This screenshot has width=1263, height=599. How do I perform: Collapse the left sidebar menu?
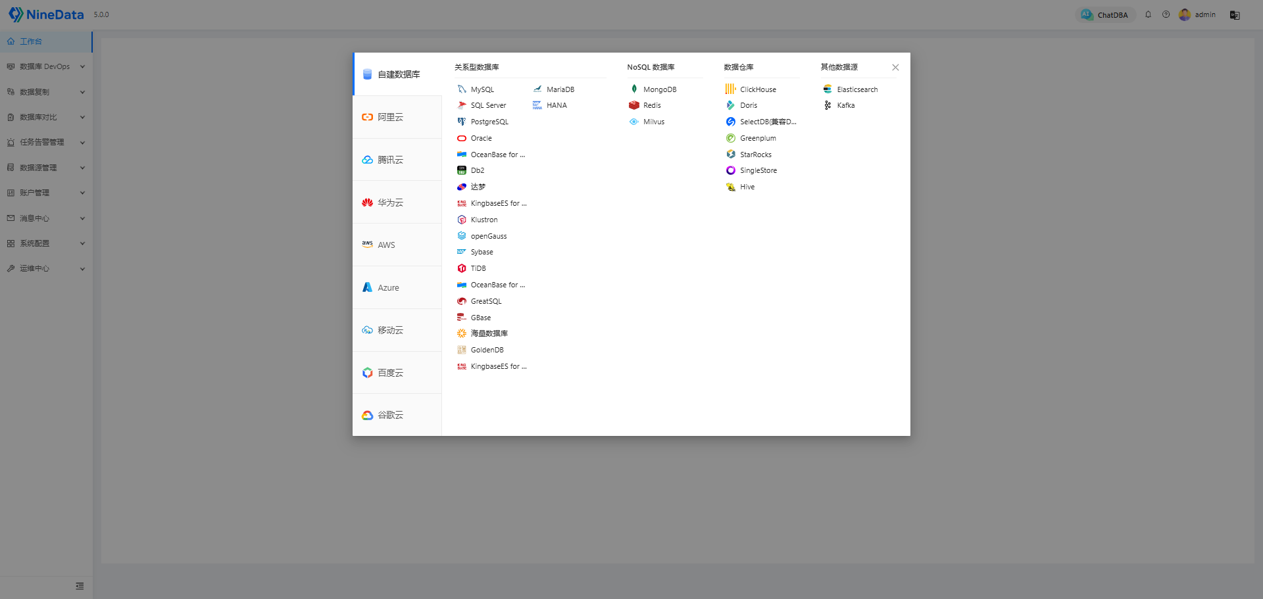(x=80, y=586)
